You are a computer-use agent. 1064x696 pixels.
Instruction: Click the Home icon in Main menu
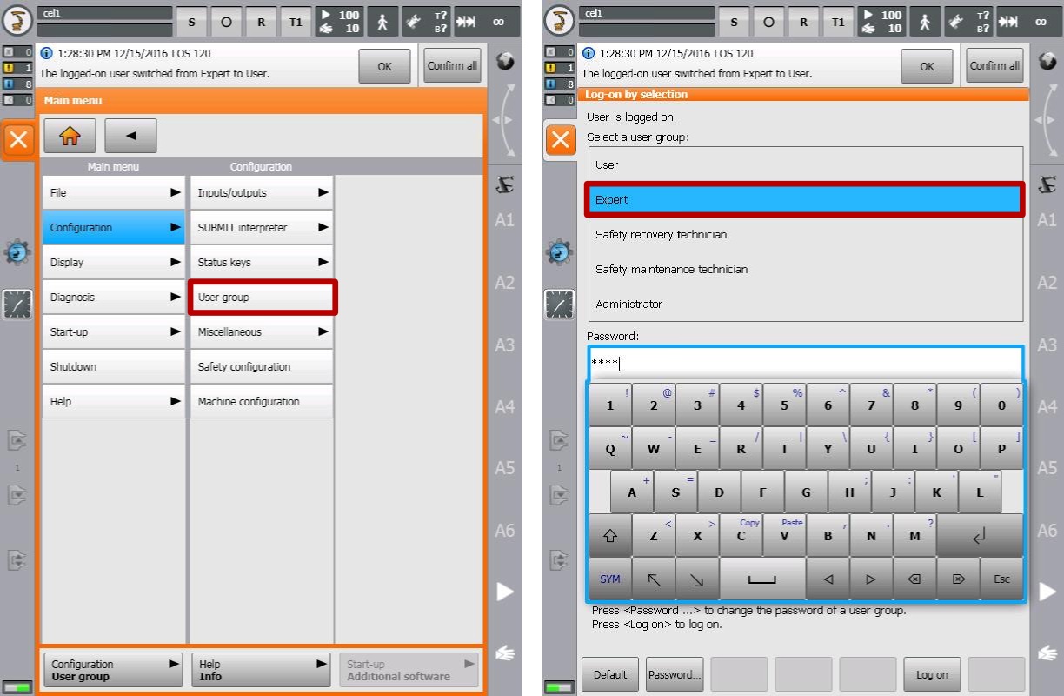click(70, 136)
